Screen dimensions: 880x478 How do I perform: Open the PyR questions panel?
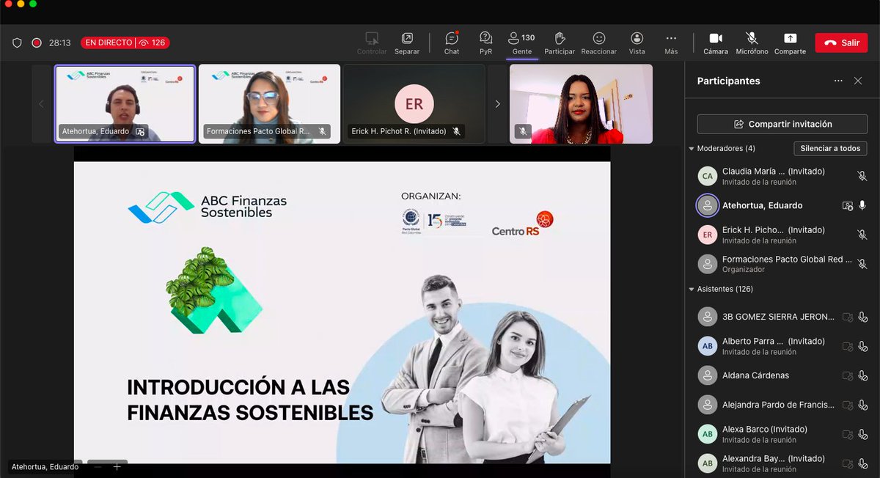[x=485, y=43]
